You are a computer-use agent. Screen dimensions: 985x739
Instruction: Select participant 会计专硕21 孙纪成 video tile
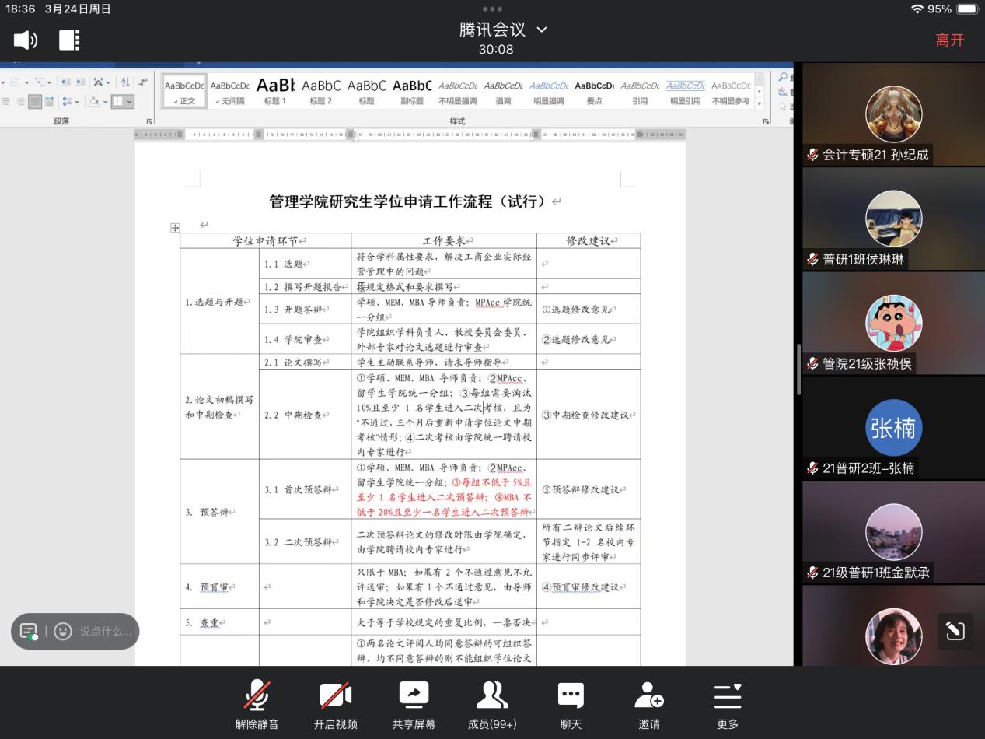893,114
